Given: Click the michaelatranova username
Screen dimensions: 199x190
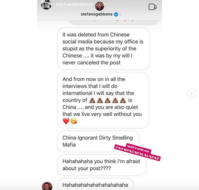Looking at the screenshot, I should tap(74, 4).
